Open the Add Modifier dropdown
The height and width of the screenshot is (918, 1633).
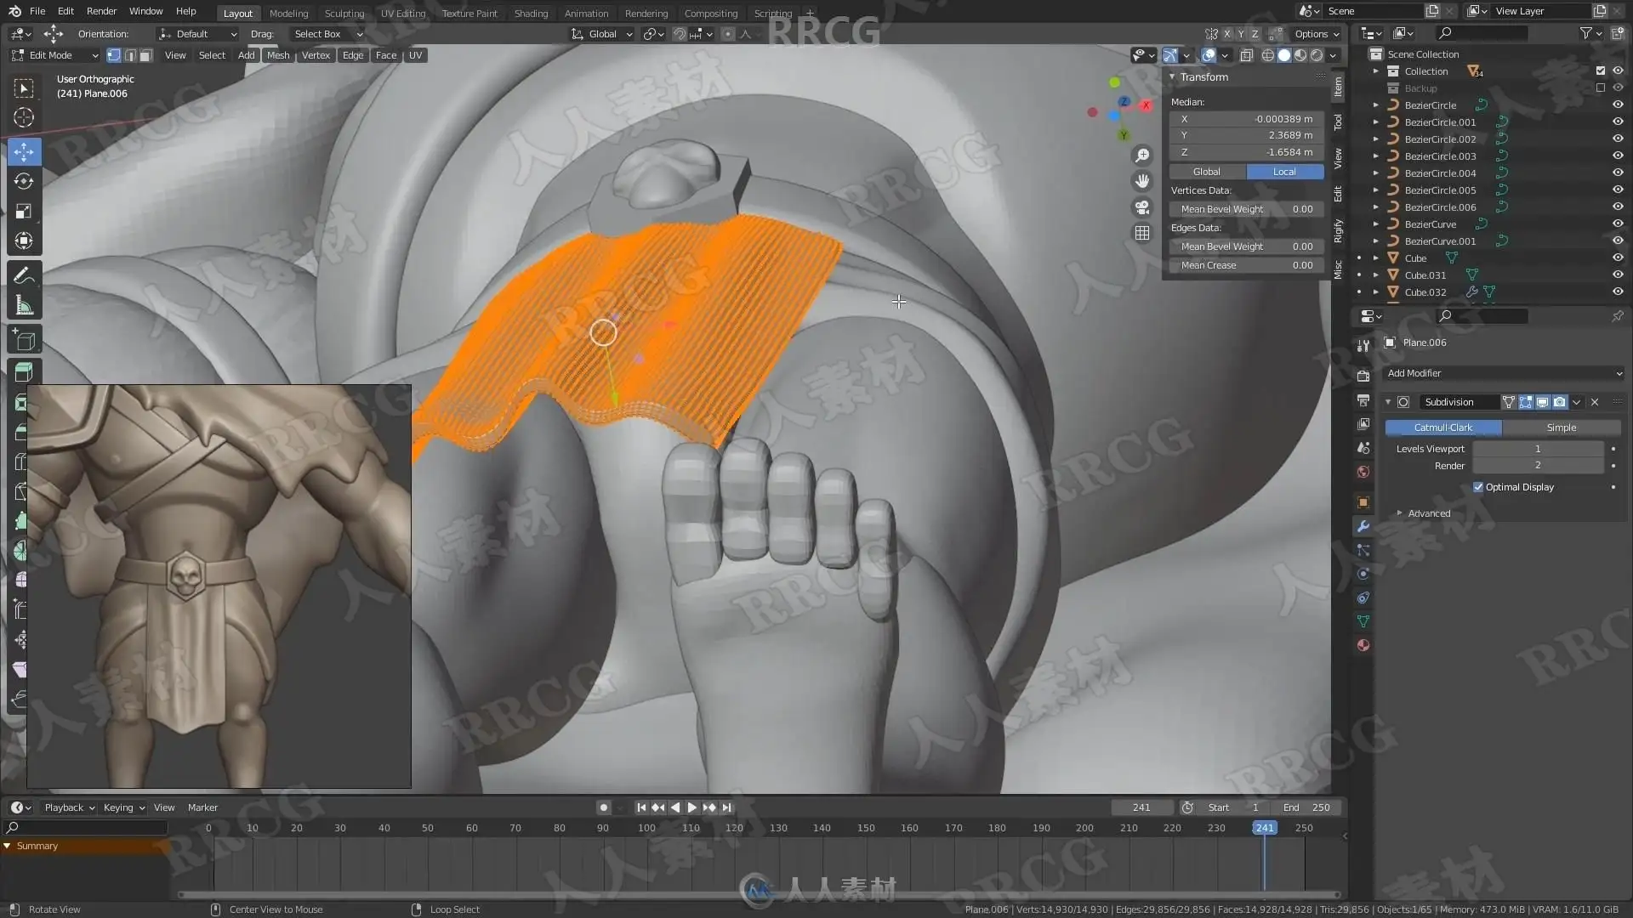[1503, 373]
